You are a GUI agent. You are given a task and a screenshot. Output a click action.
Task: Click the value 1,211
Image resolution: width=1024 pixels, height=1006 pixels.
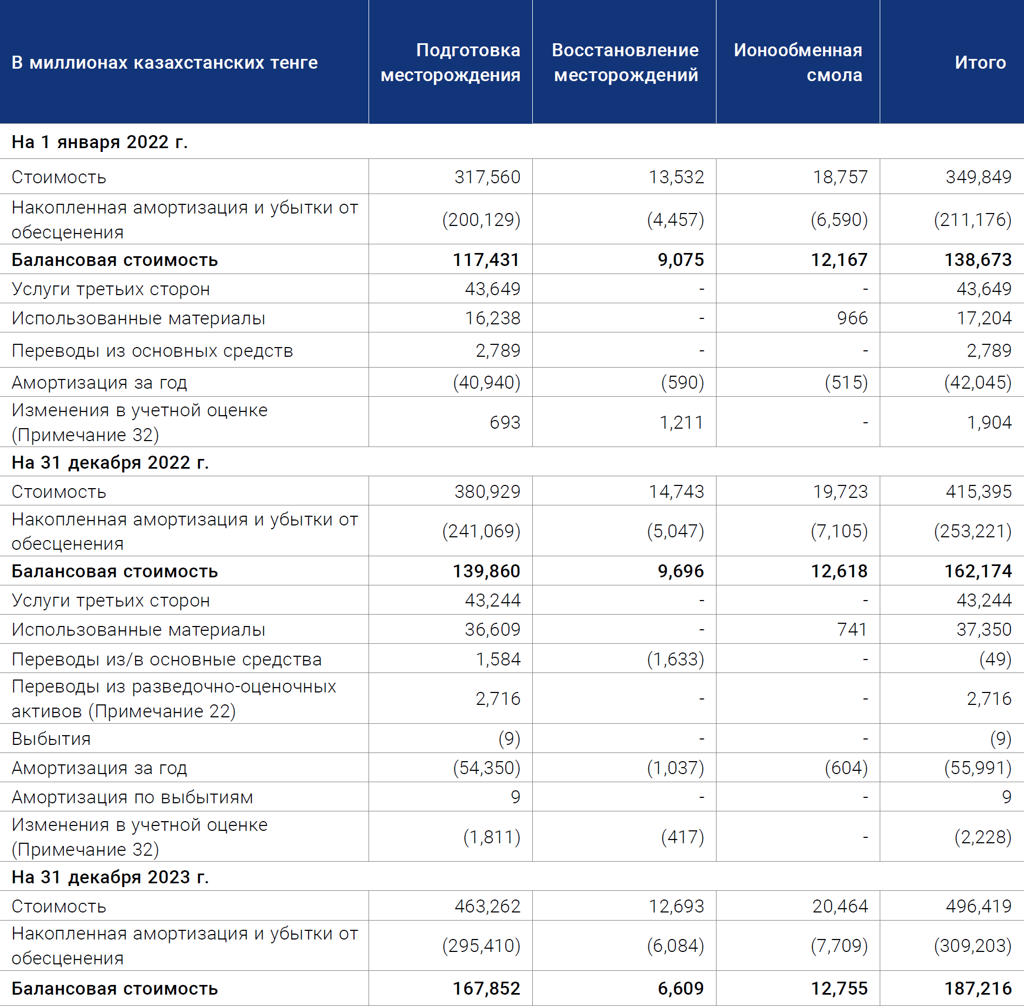pos(682,422)
